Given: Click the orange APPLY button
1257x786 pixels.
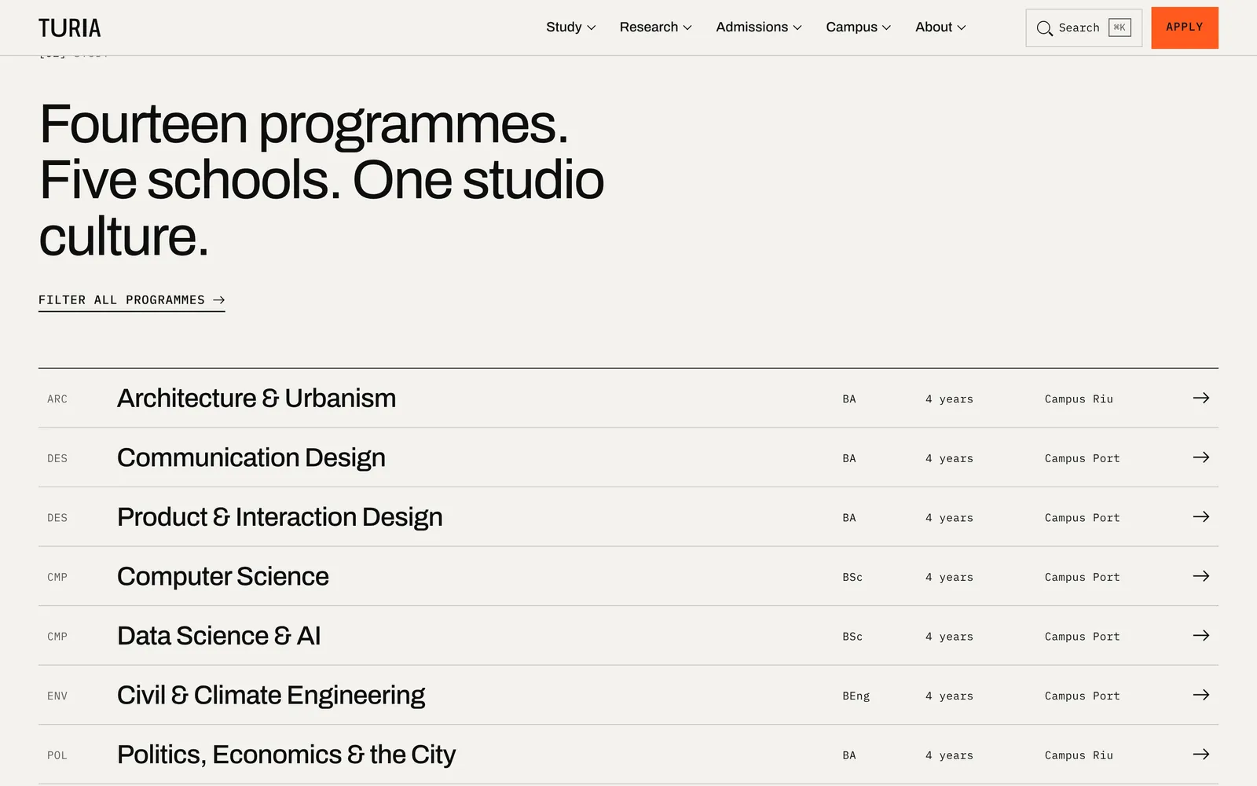Looking at the screenshot, I should pos(1184,28).
